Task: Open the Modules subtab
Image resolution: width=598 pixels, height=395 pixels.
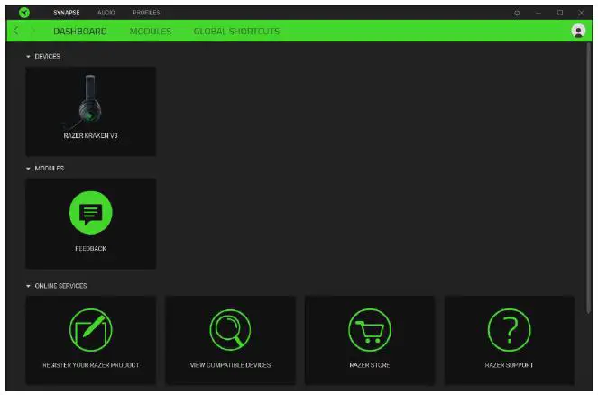Action: [151, 32]
